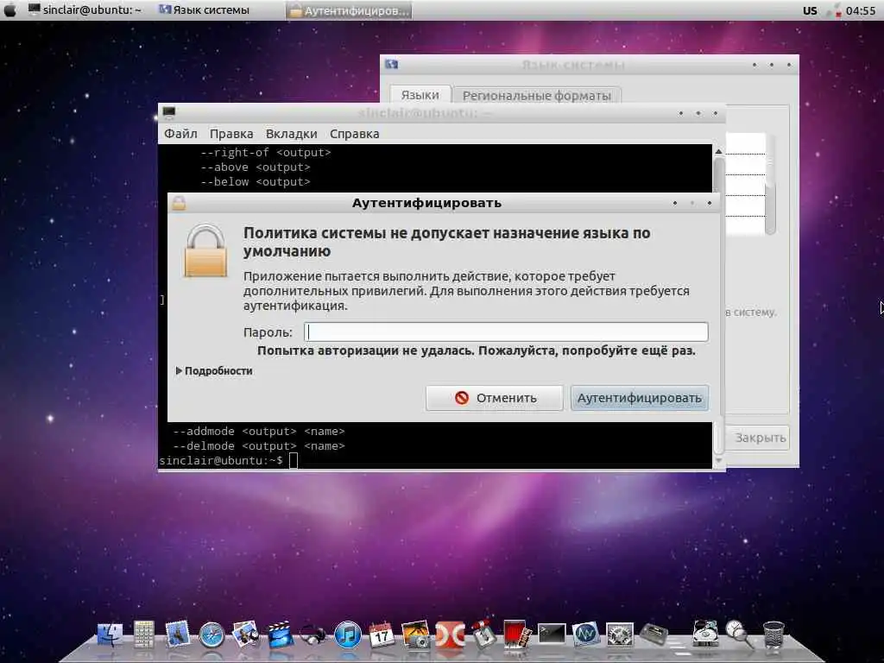Open the Mail stamp icon in dock

tap(178, 635)
